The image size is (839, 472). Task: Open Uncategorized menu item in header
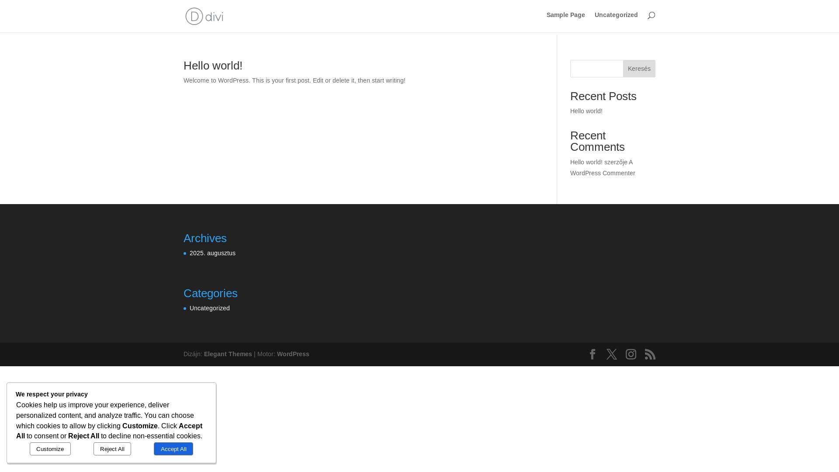(616, 15)
